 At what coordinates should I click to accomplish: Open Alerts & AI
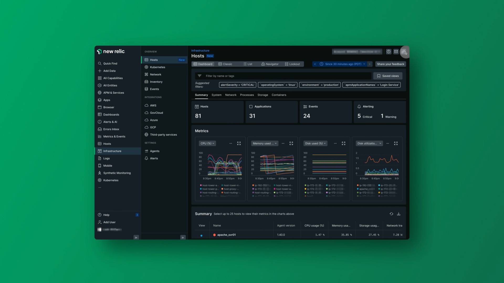(x=110, y=122)
